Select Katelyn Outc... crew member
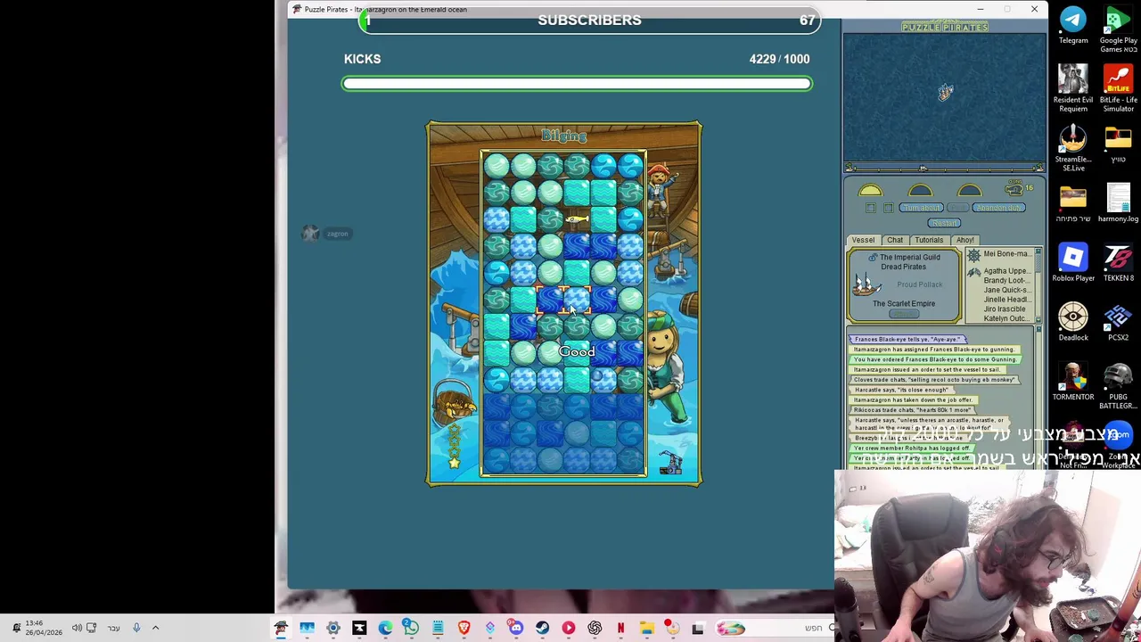1141x642 pixels. [1006, 318]
